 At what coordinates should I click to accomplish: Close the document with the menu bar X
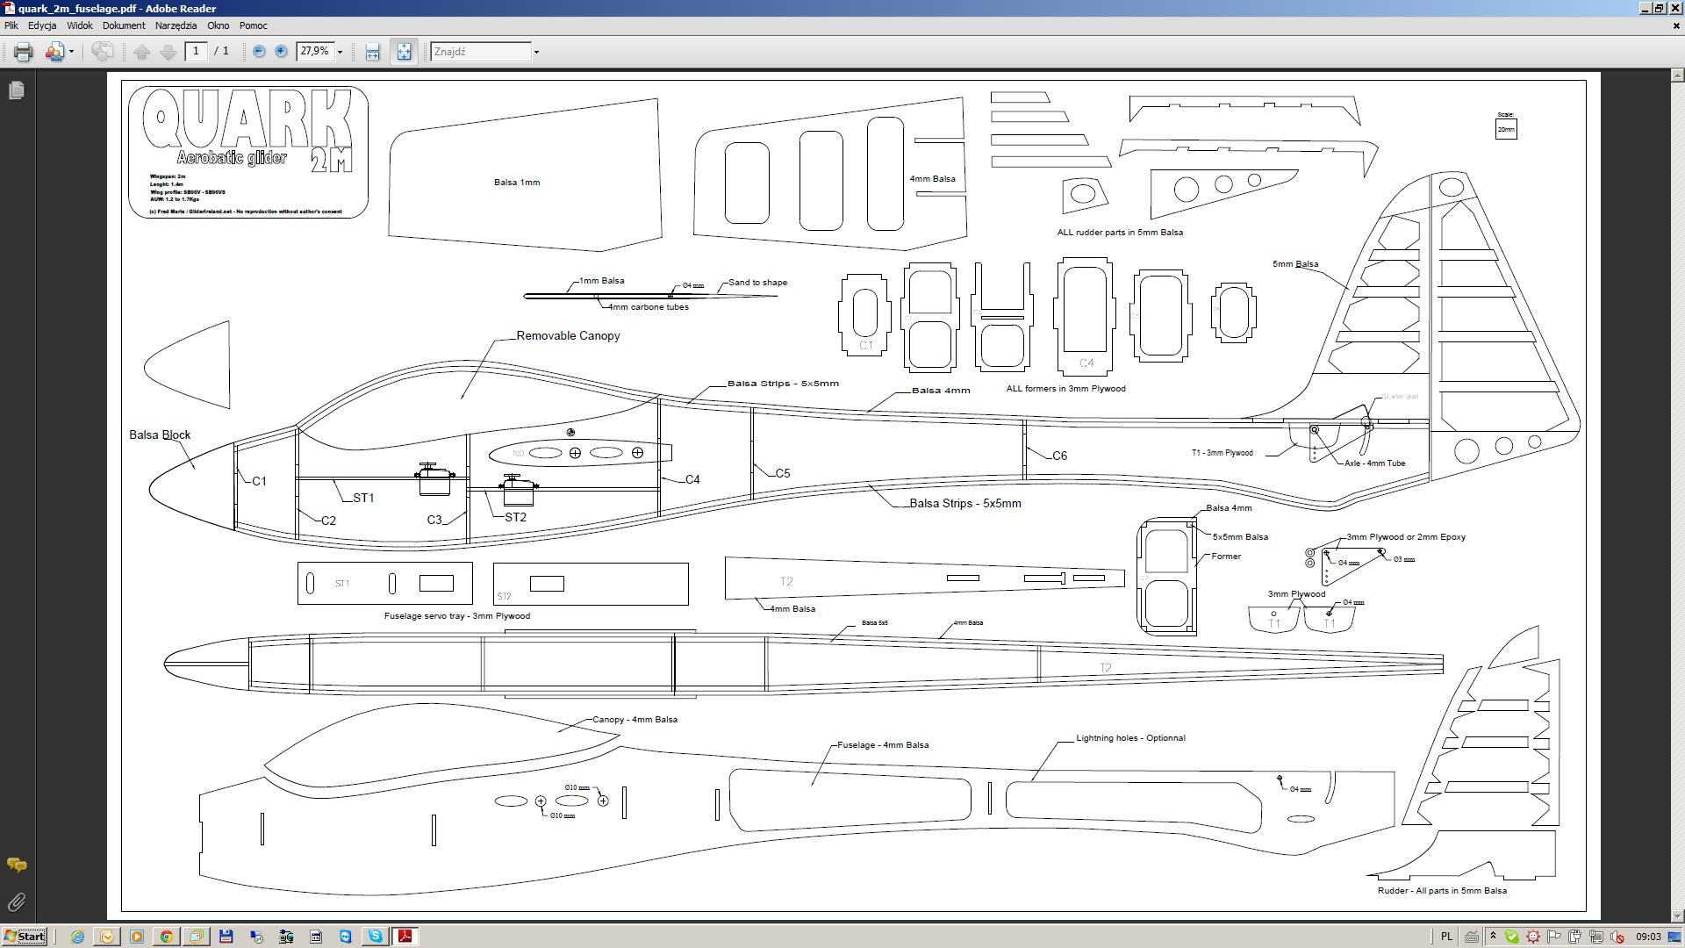(x=1676, y=25)
